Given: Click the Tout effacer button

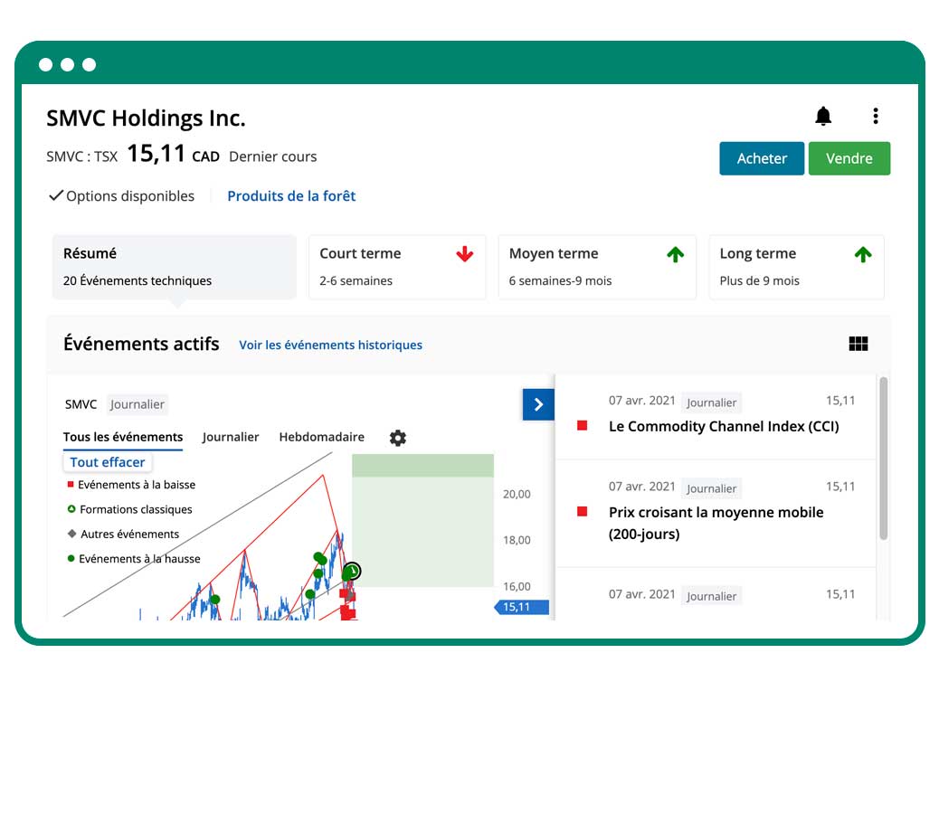Looking at the screenshot, I should click(107, 462).
